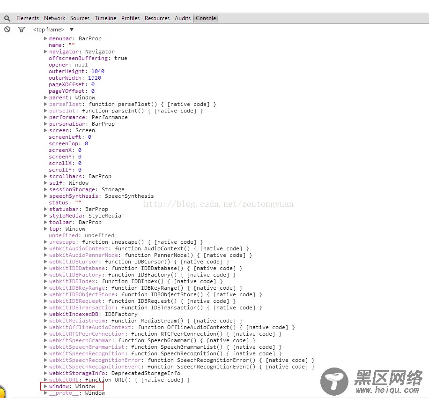429x398 pixels.
Task: Click the webkitRTCPeerConnection function text
Action: pos(165,334)
